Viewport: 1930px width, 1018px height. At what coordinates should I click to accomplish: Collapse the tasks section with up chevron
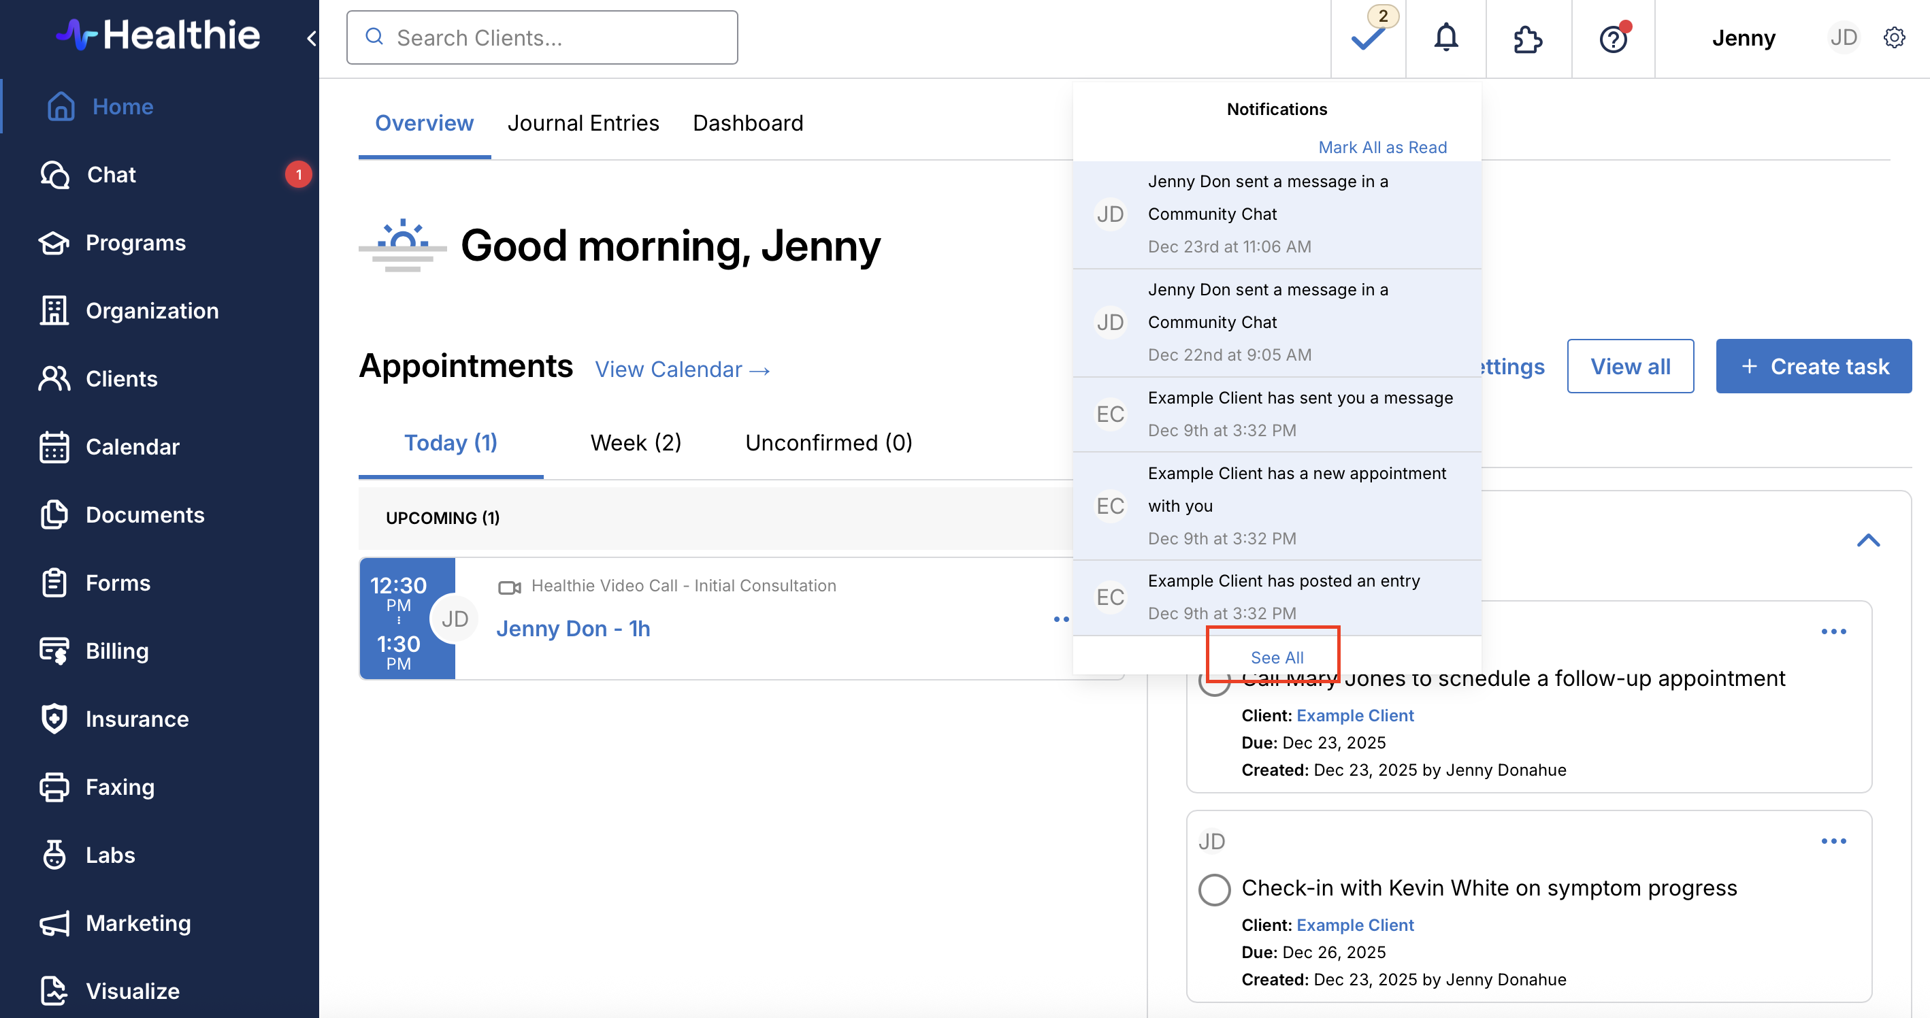(1868, 540)
